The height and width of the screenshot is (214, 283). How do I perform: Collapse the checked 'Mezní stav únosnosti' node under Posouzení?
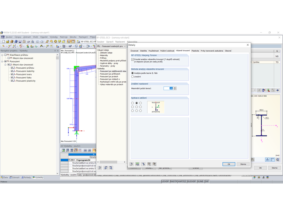point(6,65)
